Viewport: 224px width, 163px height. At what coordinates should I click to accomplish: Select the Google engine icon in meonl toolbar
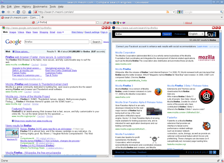(117, 23)
